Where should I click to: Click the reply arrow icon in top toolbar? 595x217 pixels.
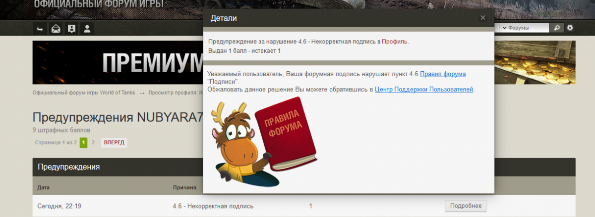point(40,28)
